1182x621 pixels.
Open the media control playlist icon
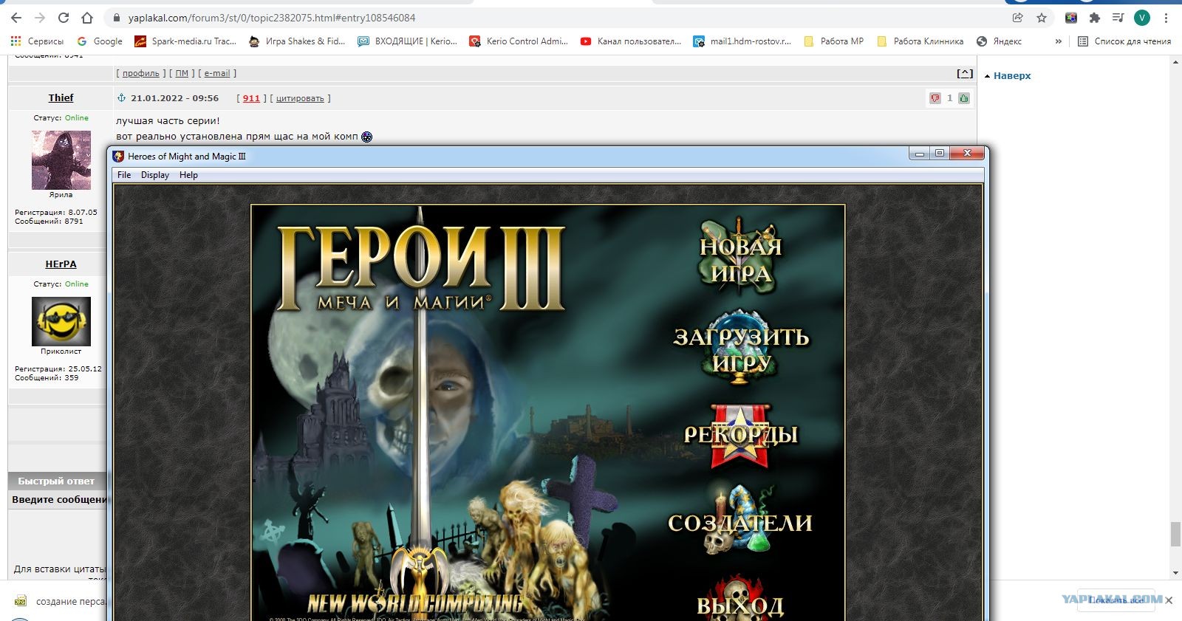coord(1118,18)
